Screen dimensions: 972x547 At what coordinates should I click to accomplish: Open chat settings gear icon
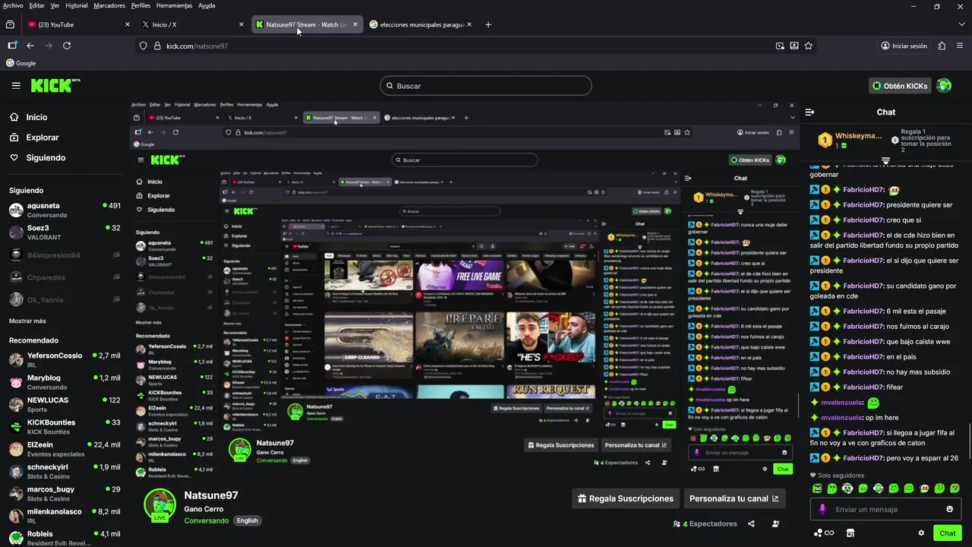(921, 533)
